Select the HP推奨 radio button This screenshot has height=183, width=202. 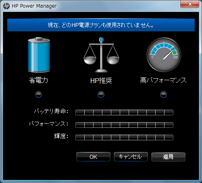tap(101, 94)
